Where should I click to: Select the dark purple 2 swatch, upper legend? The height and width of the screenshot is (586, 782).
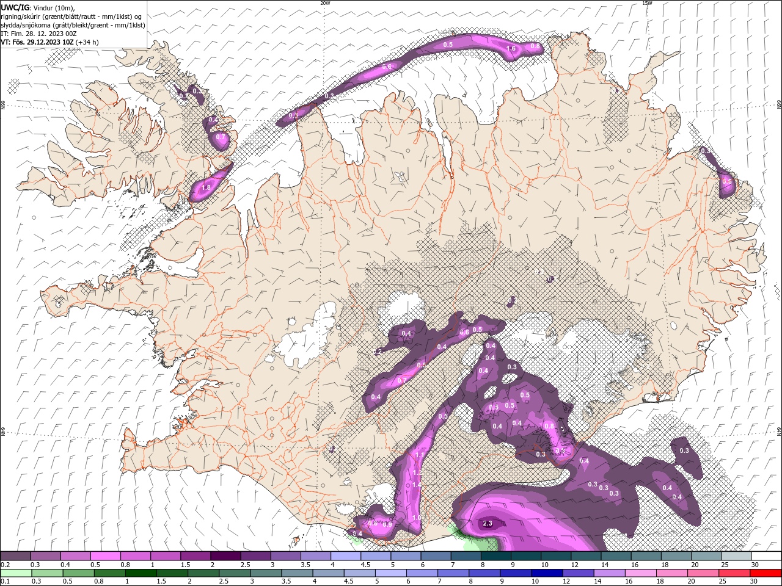click(x=225, y=556)
